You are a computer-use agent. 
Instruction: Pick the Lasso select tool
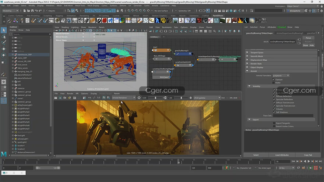4,37
